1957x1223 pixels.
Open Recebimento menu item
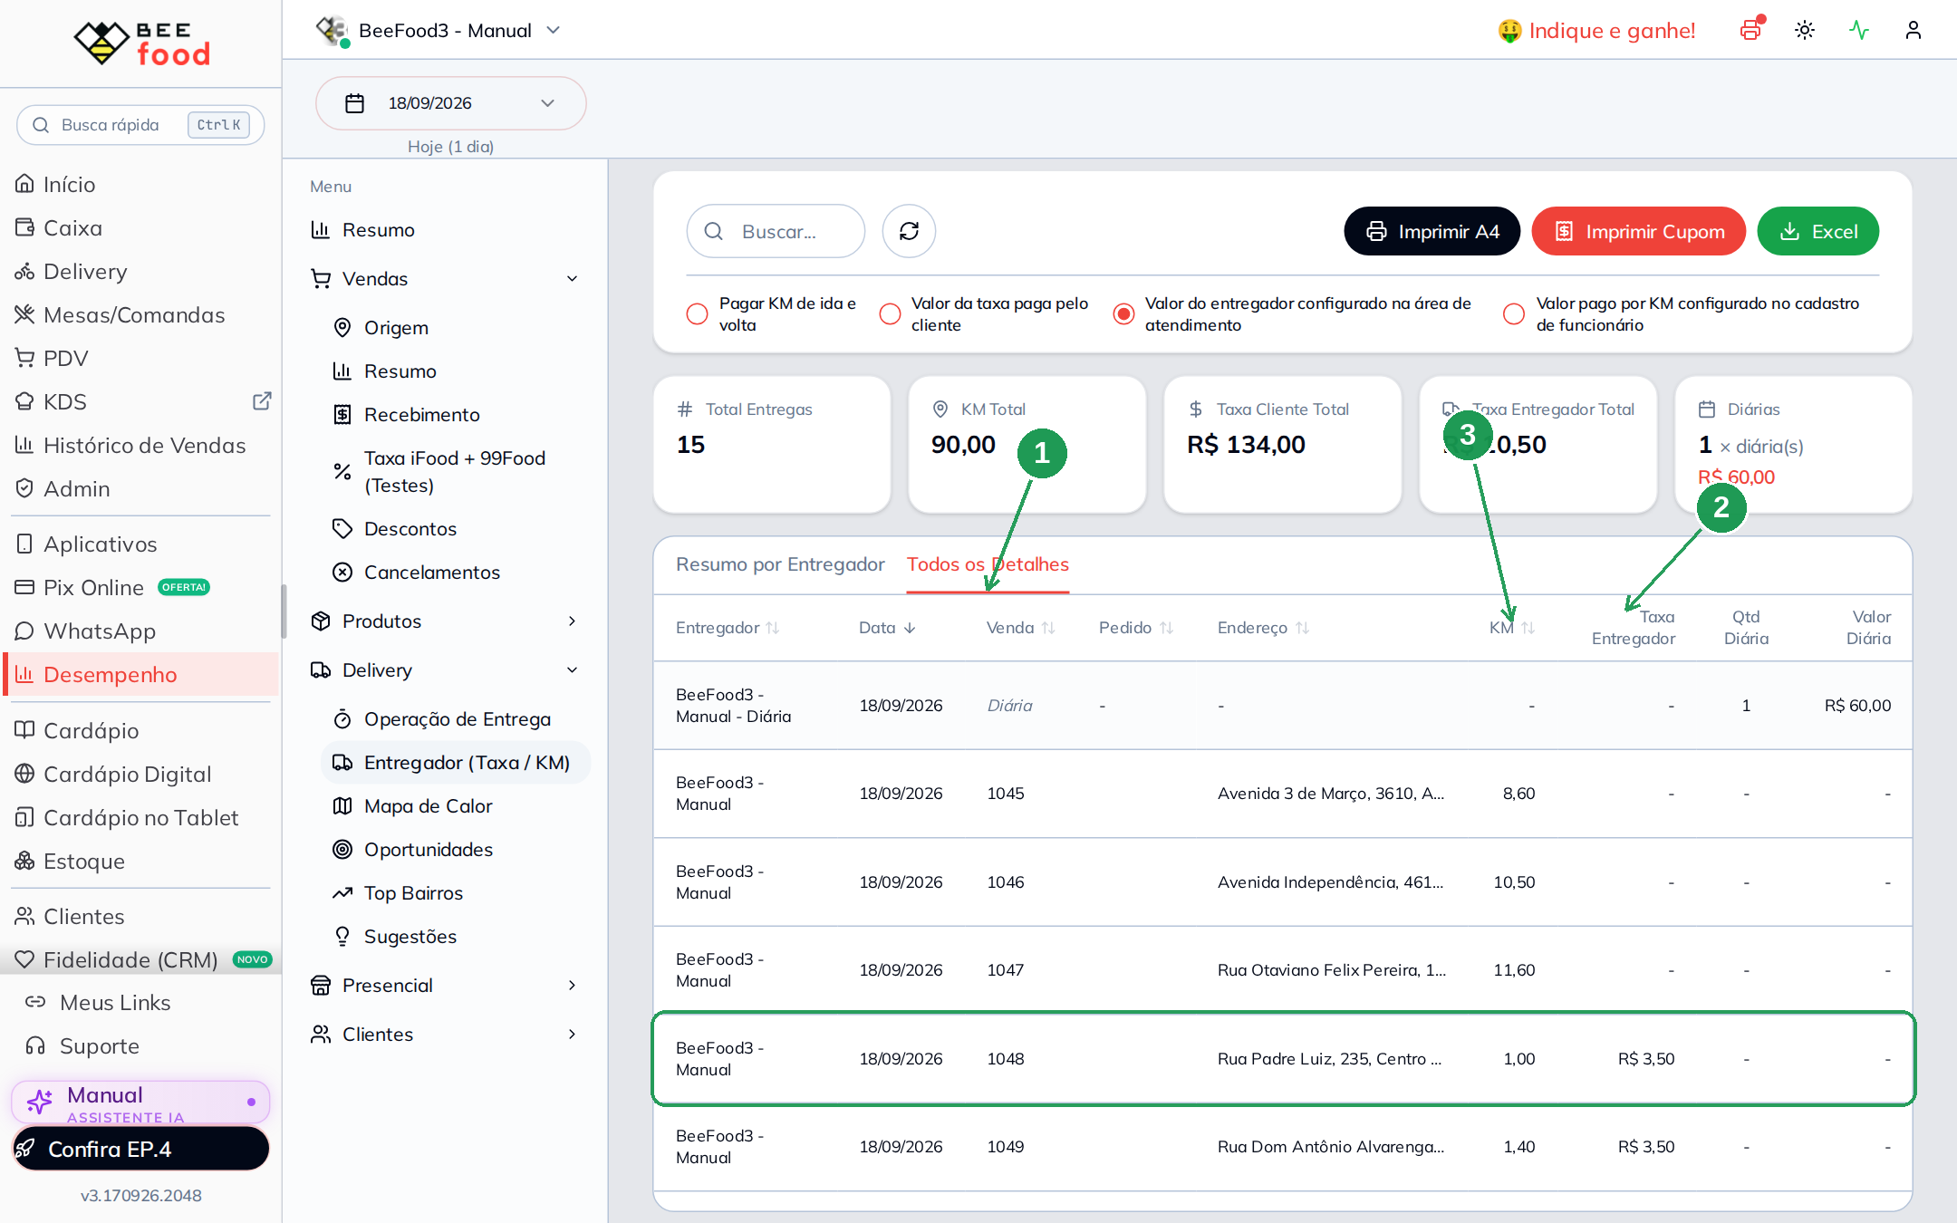point(456,415)
